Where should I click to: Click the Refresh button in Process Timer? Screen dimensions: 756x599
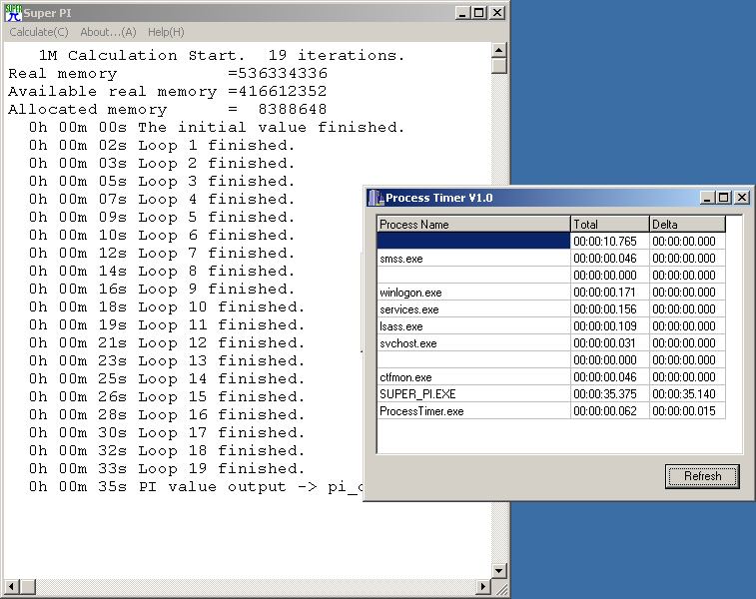[x=702, y=476]
